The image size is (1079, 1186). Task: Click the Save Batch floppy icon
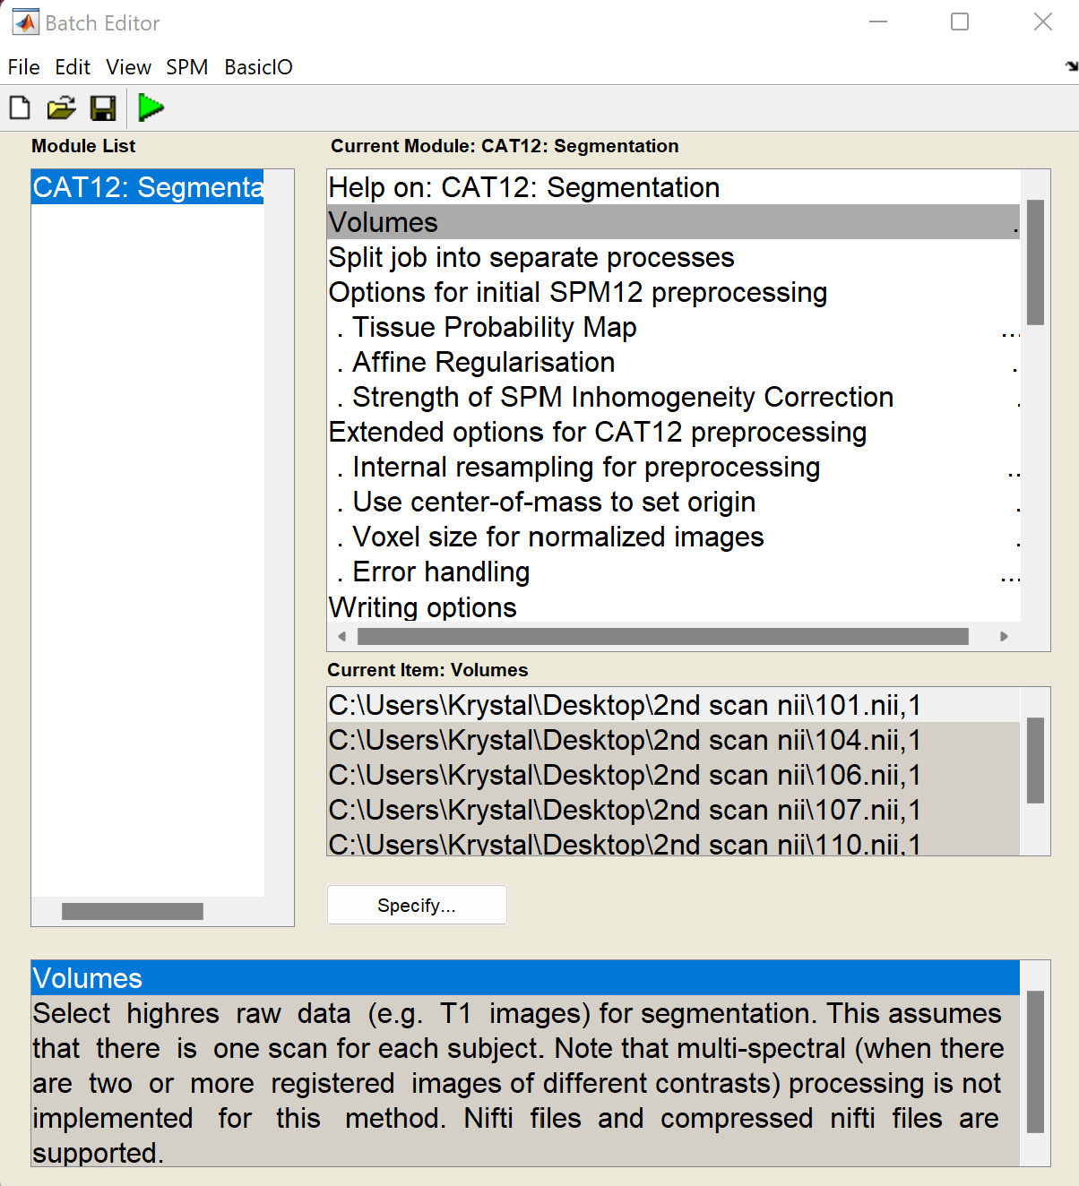[103, 108]
